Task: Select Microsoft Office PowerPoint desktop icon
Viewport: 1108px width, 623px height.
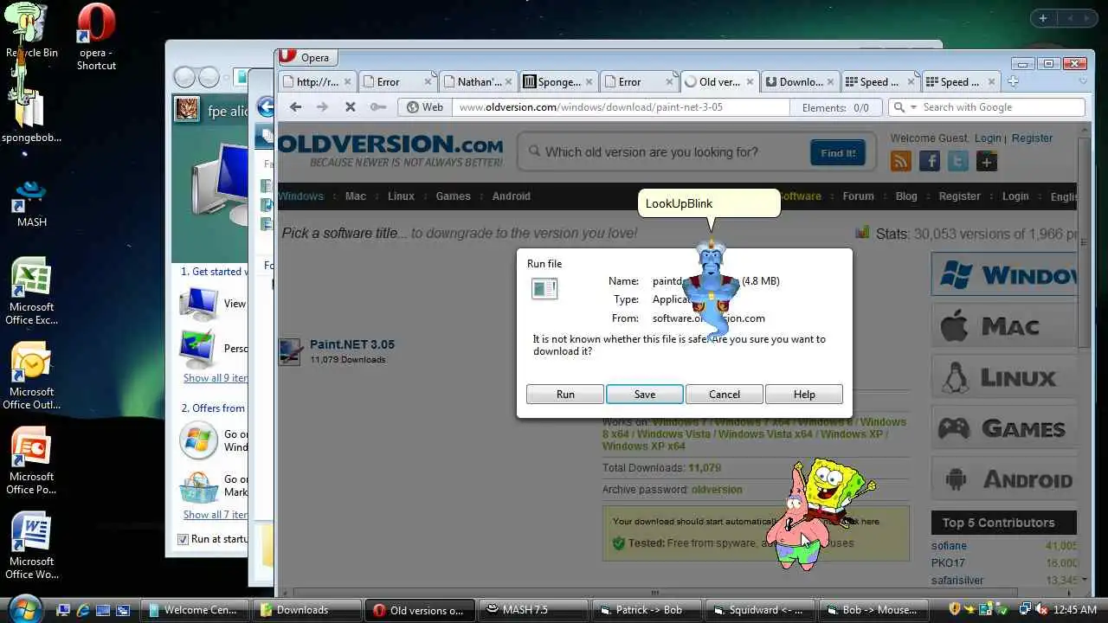Action: click(32, 462)
